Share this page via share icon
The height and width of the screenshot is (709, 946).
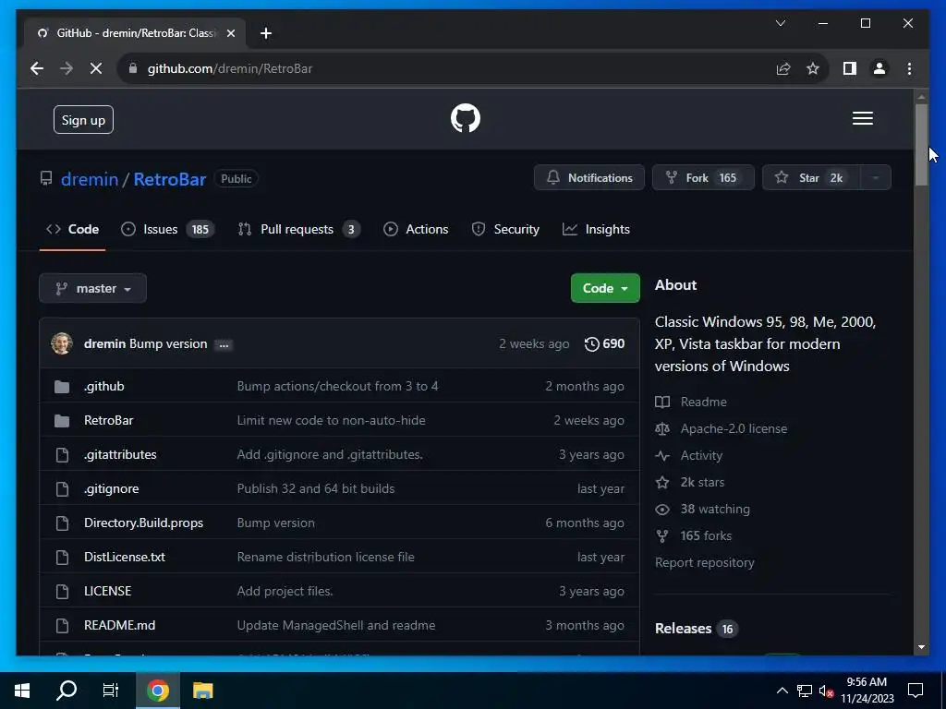783,68
